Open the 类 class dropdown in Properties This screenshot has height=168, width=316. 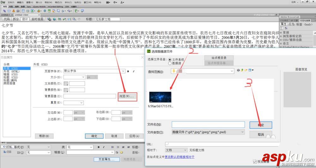pyautogui.click(x=80, y=147)
